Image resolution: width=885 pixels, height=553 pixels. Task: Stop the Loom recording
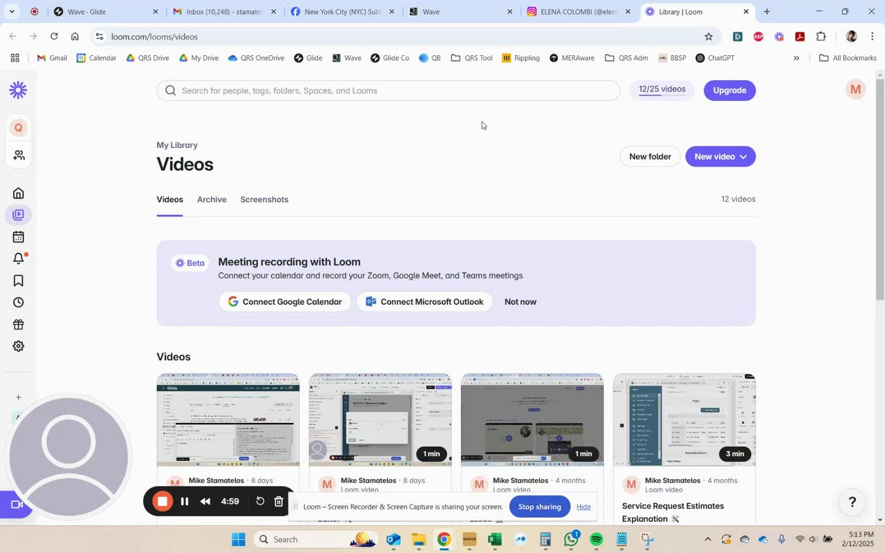click(162, 501)
